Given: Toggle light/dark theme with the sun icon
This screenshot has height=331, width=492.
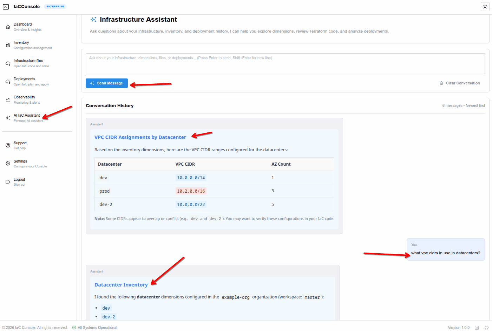Looking at the screenshot, I should [x=485, y=7].
